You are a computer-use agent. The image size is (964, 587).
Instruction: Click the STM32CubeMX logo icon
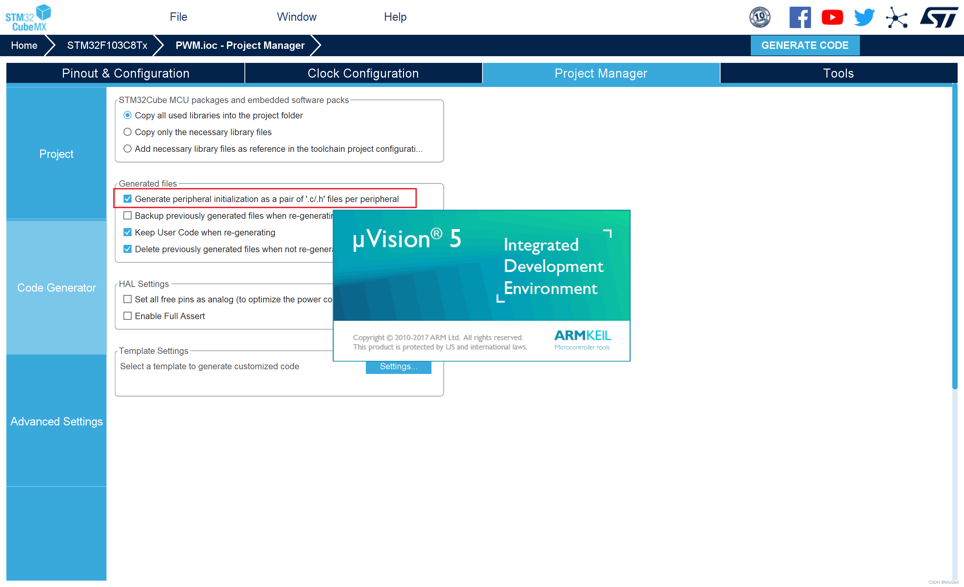[28, 18]
